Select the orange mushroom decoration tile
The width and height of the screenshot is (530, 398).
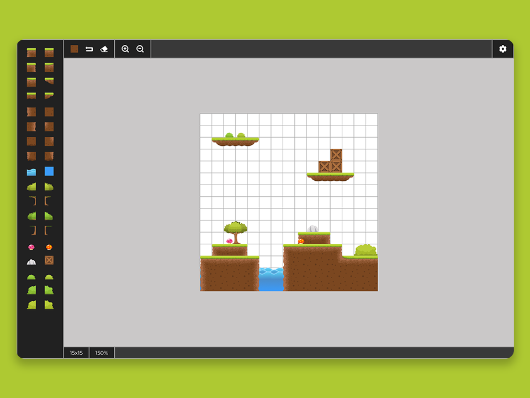pos(49,246)
